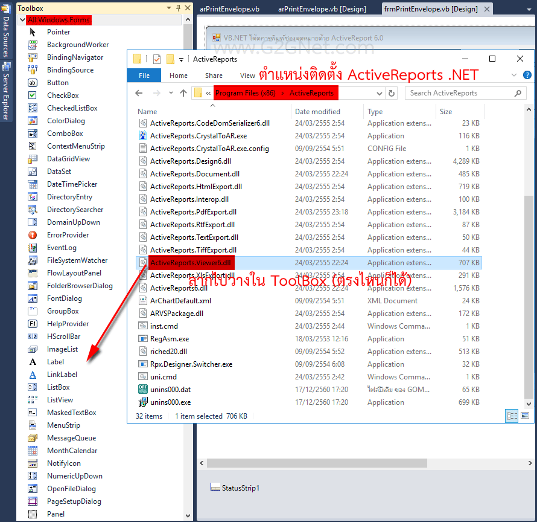Select the Pointer tool in Toolbox

(33, 32)
